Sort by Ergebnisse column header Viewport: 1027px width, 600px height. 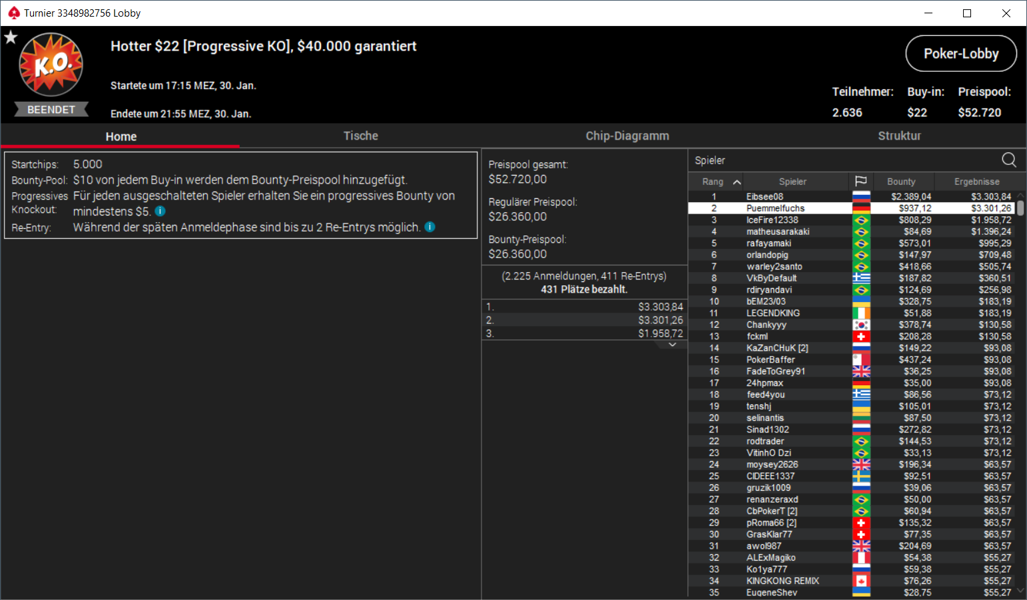[976, 182]
